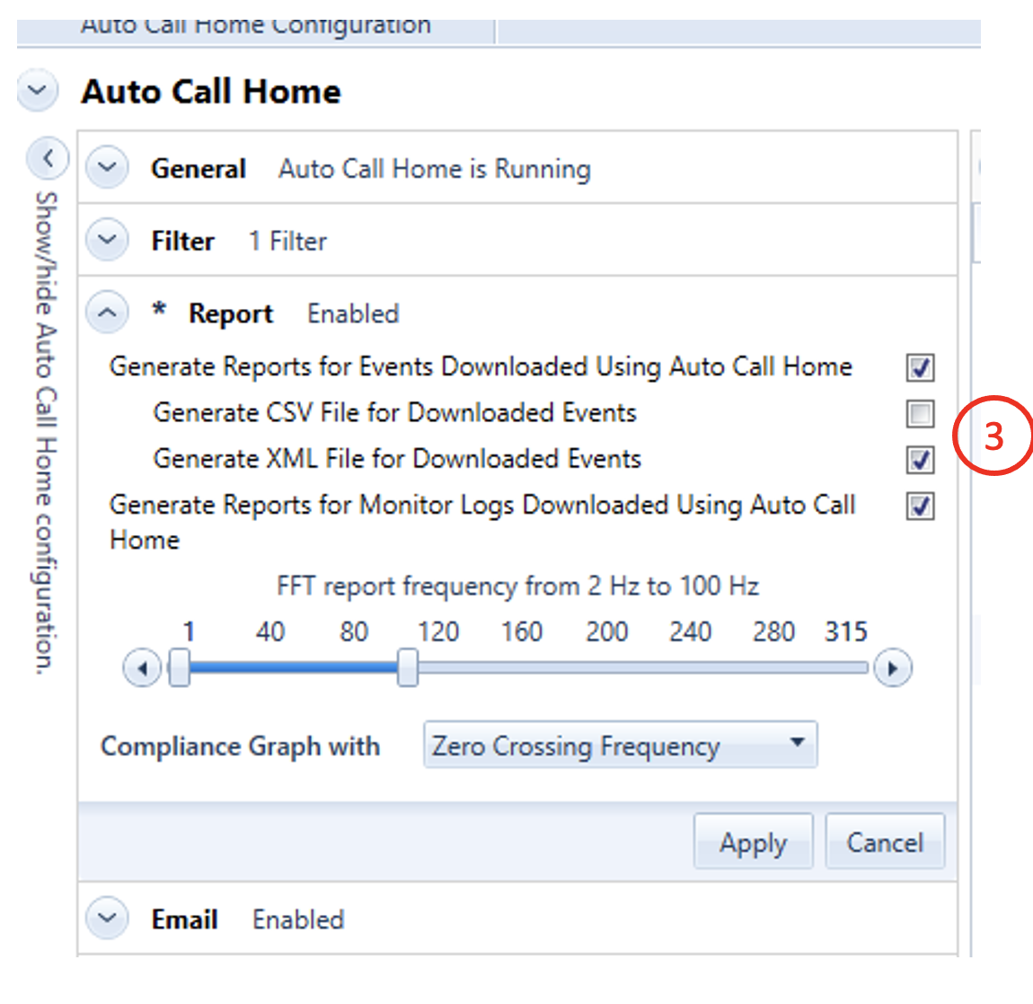Expand the Filter section
The width and height of the screenshot is (1033, 1004).
[x=107, y=240]
